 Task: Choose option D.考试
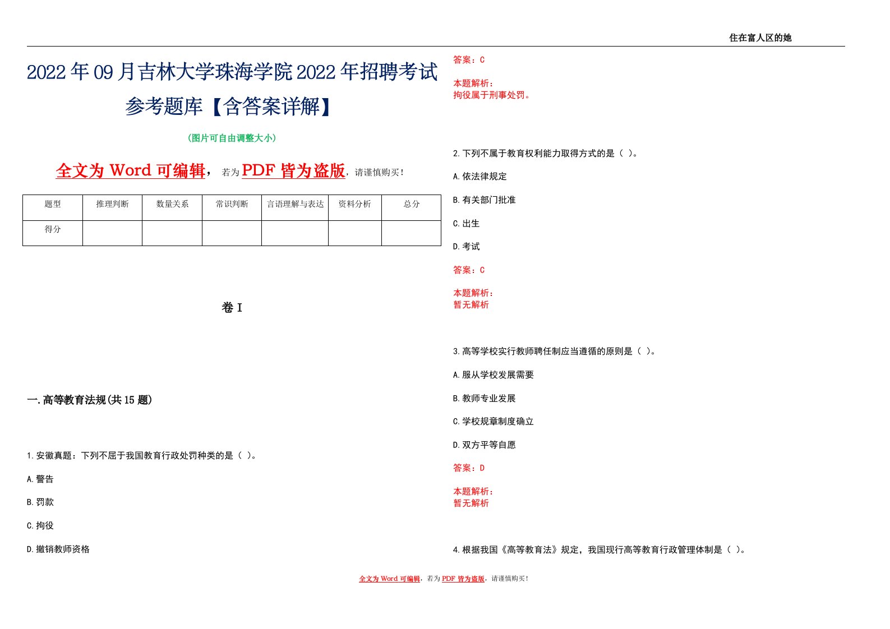click(x=467, y=247)
